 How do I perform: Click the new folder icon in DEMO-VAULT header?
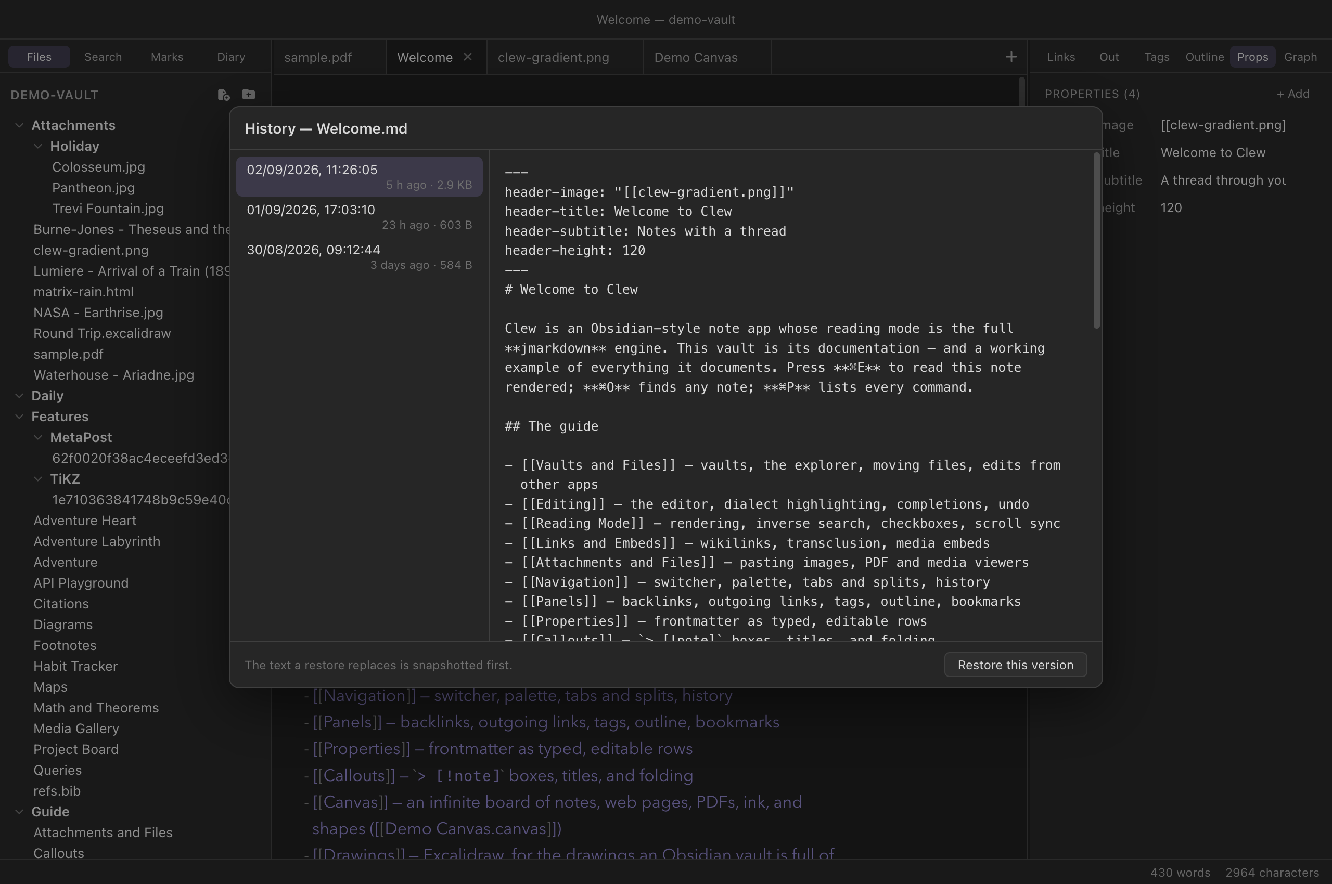tap(249, 94)
